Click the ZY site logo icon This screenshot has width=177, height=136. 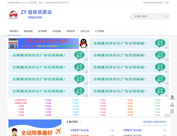[x=13, y=14]
